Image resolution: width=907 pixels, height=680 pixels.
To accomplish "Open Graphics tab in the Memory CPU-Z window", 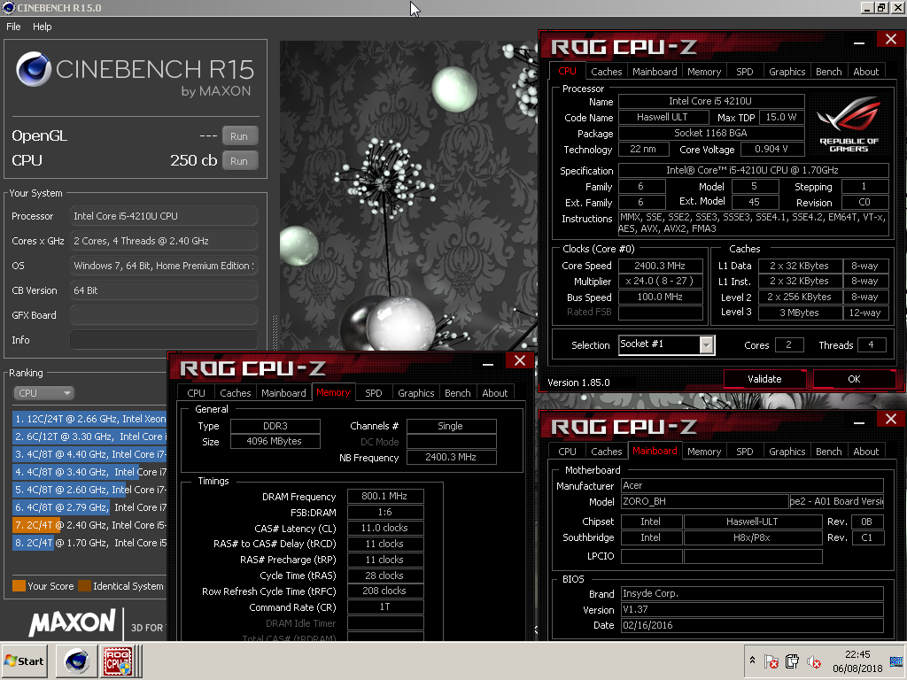I will pyautogui.click(x=416, y=393).
